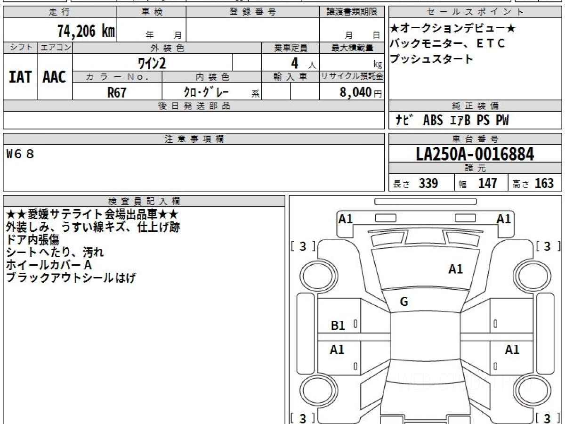Click the G mark on the windshield
The width and height of the screenshot is (565, 424).
(x=404, y=302)
